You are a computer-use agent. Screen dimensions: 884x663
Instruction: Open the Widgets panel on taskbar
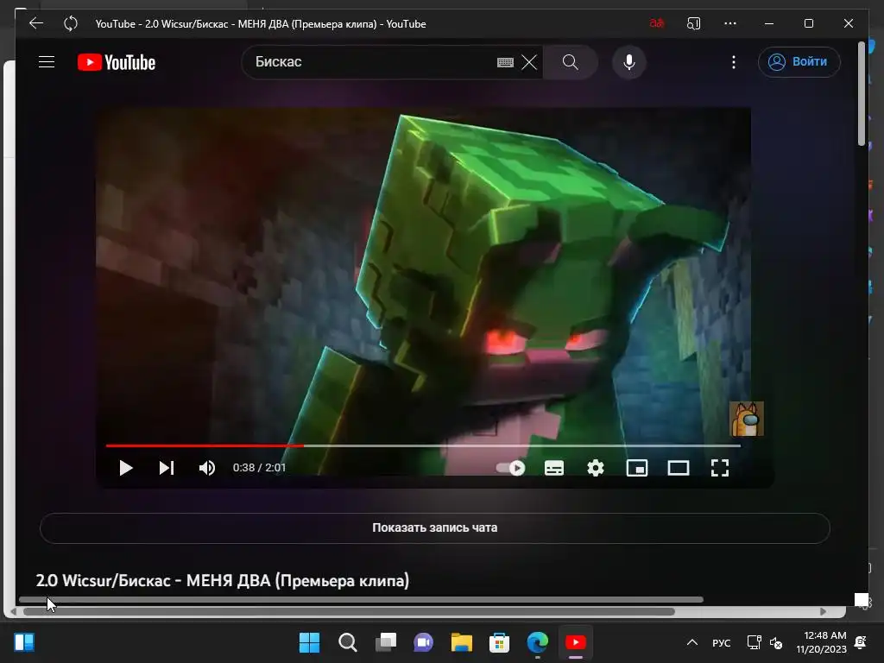(x=24, y=642)
